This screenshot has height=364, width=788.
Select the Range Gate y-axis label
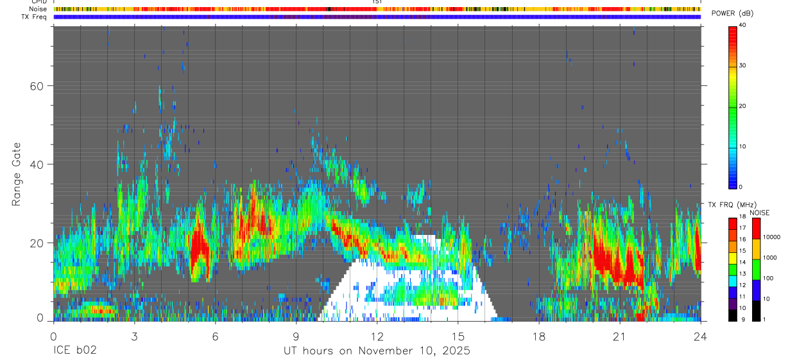16,173
